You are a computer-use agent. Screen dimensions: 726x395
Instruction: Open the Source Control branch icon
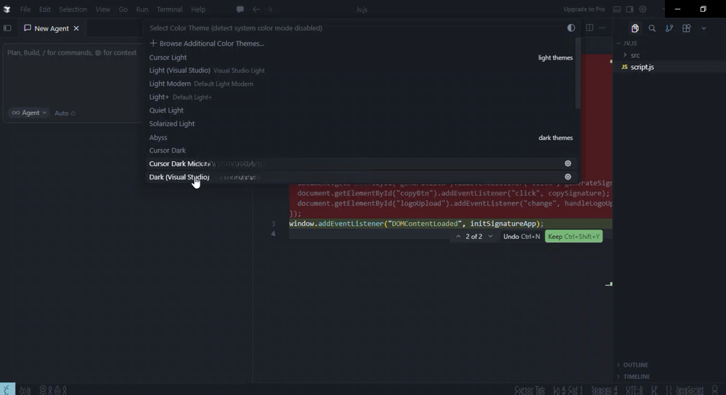pyautogui.click(x=669, y=28)
